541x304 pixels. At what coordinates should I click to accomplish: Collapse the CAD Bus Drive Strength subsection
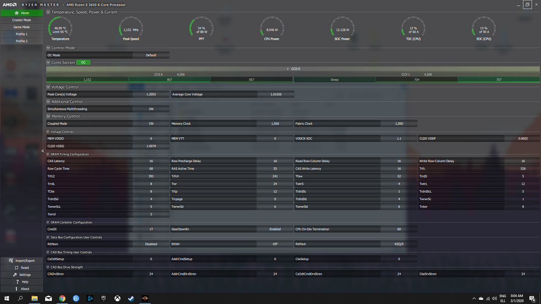point(48,267)
